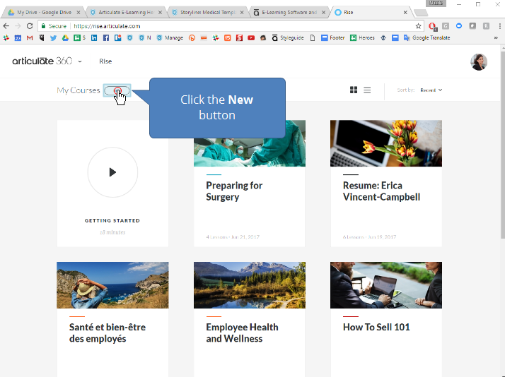Open the Google Calendar bookmark
The width and height of the screenshot is (505, 377).
pos(18,38)
